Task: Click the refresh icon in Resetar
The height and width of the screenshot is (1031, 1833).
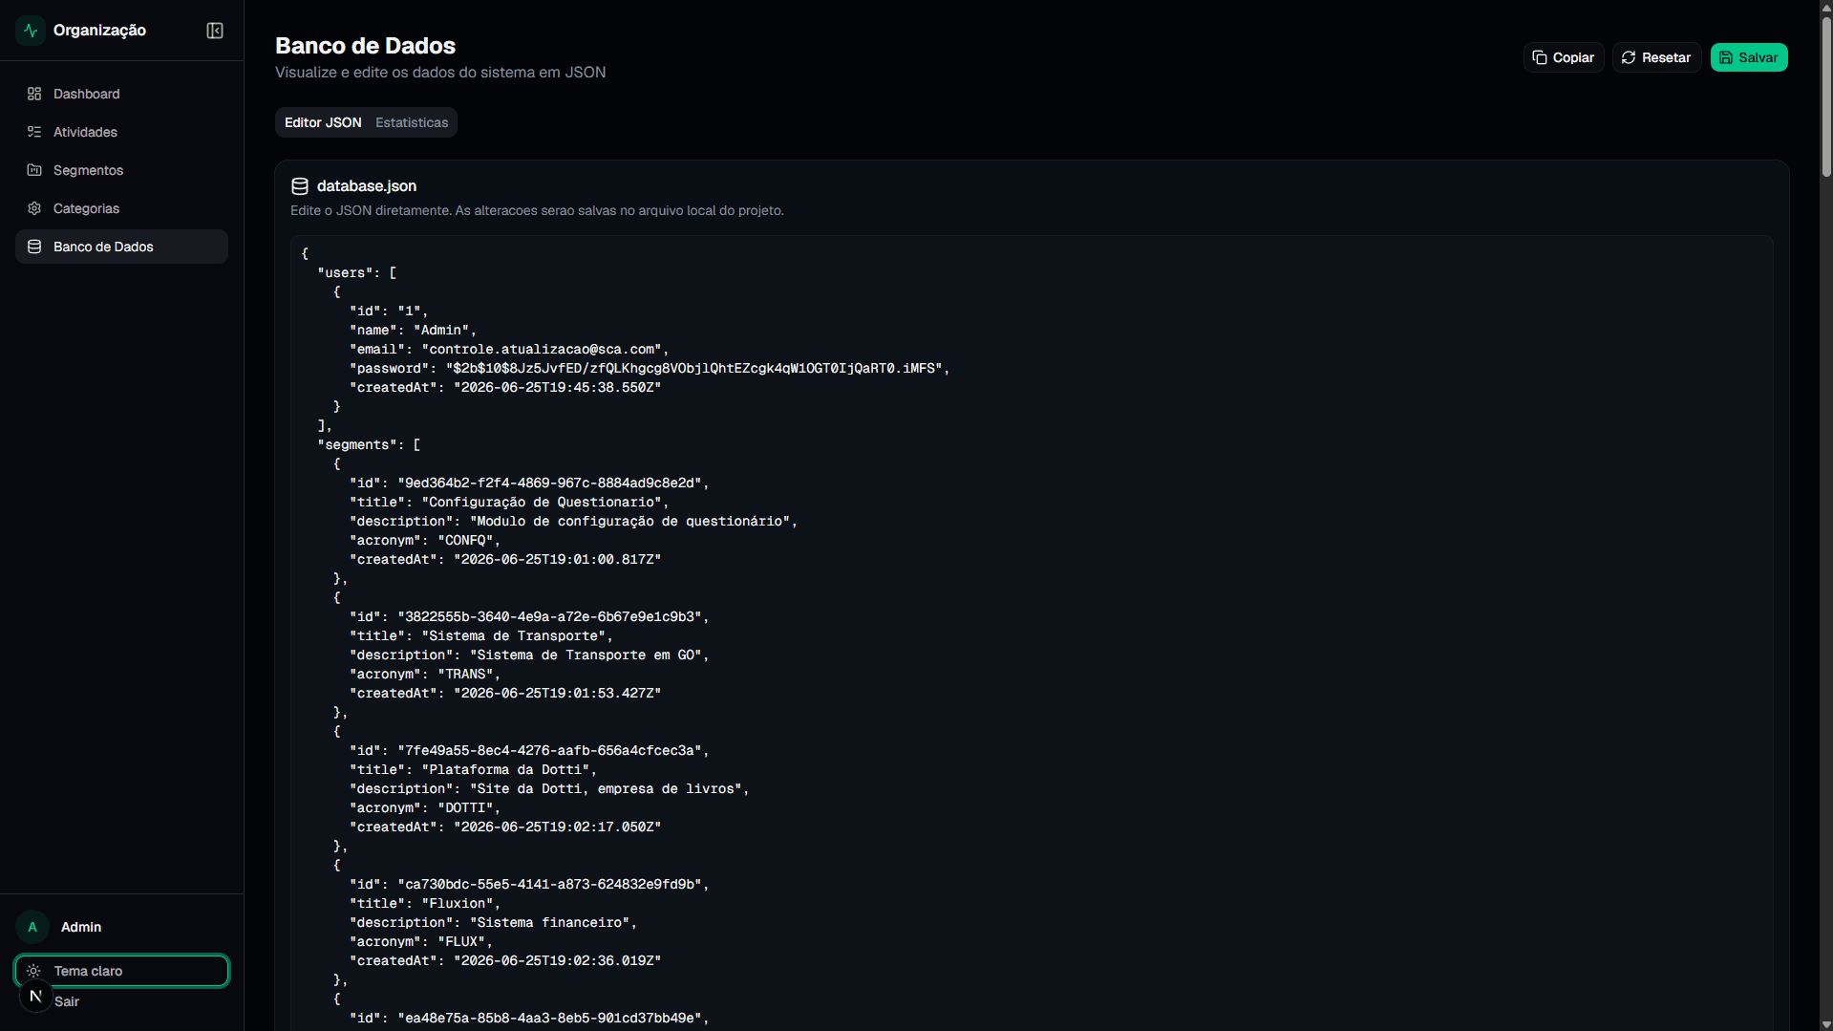Action: click(1629, 57)
